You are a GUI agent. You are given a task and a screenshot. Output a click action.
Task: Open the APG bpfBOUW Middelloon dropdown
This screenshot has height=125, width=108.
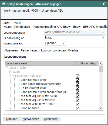pos(75,32)
